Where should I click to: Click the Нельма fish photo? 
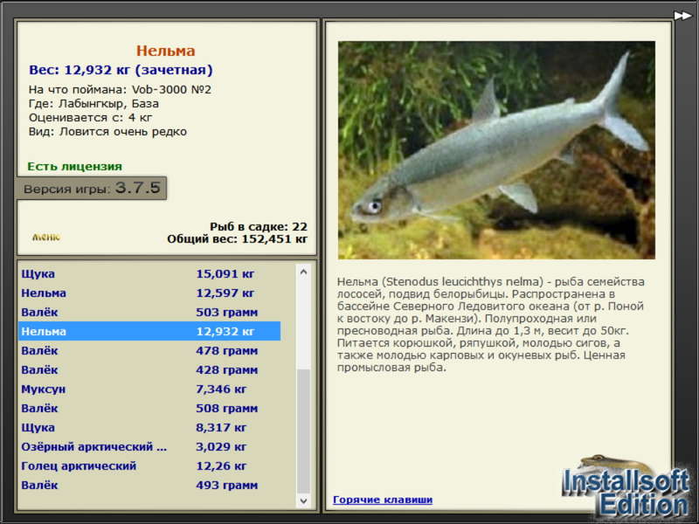tap(496, 150)
